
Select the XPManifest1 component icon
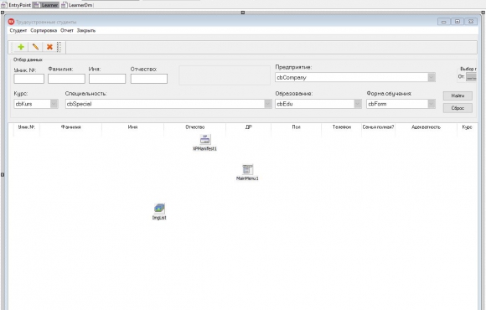pyautogui.click(x=205, y=139)
